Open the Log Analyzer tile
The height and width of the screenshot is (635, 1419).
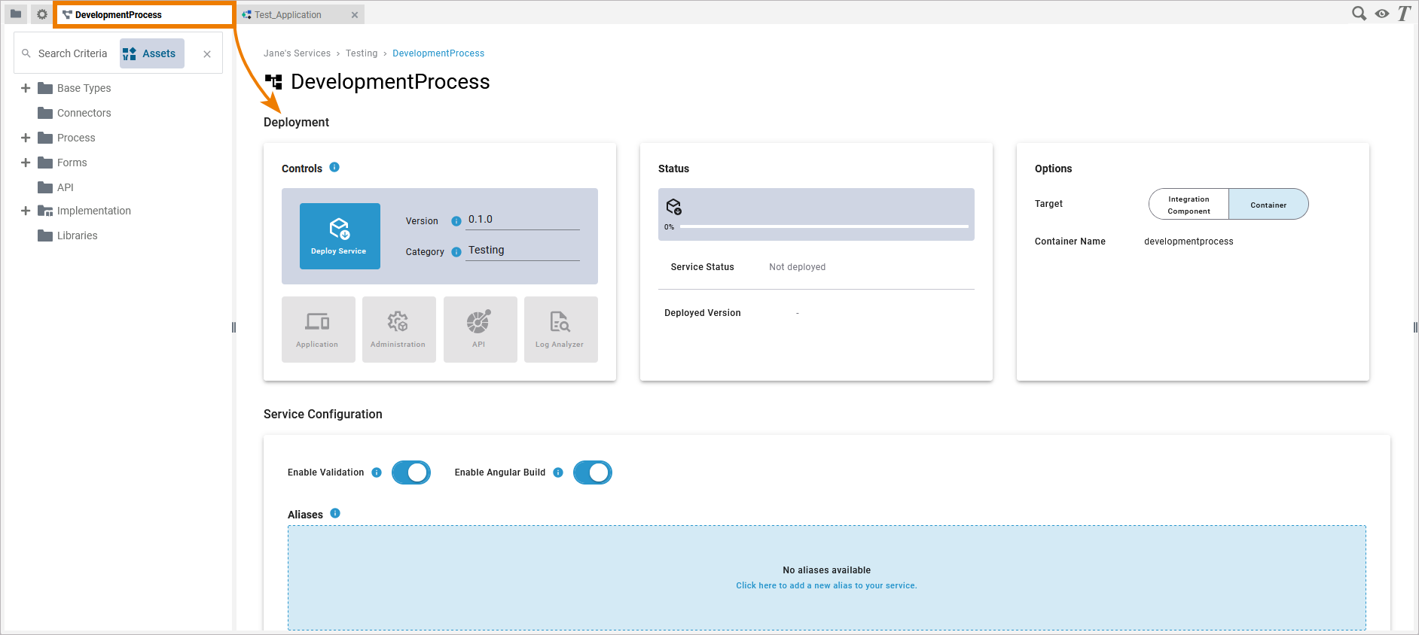pos(560,330)
